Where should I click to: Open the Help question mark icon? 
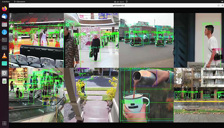pyautogui.click(x=4, y=32)
